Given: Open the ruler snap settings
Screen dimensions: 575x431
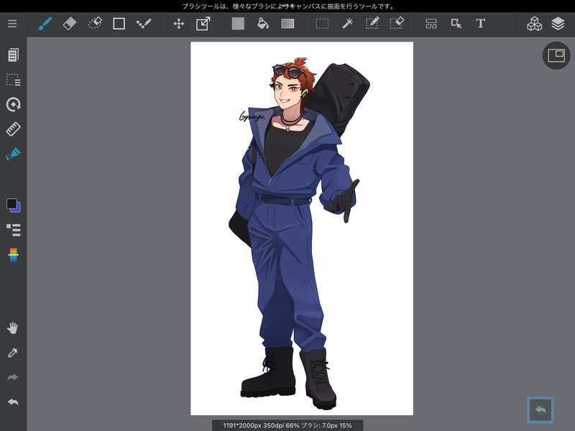Looking at the screenshot, I should 13,129.
